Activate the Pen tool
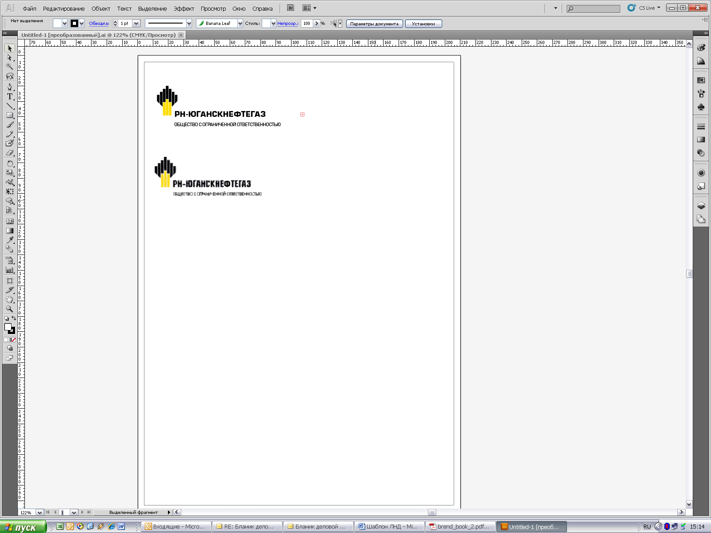This screenshot has height=533, width=711. (x=10, y=87)
